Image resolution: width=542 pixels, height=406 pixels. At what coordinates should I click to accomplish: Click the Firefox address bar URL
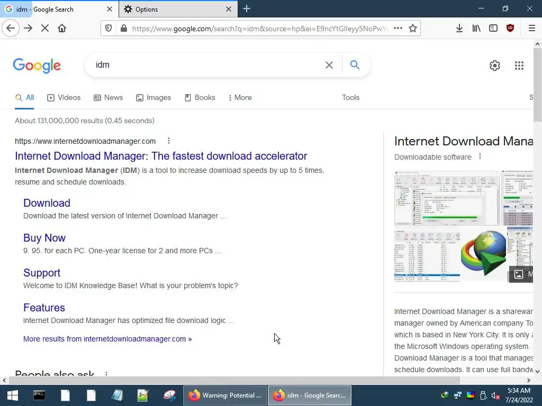coord(260,29)
